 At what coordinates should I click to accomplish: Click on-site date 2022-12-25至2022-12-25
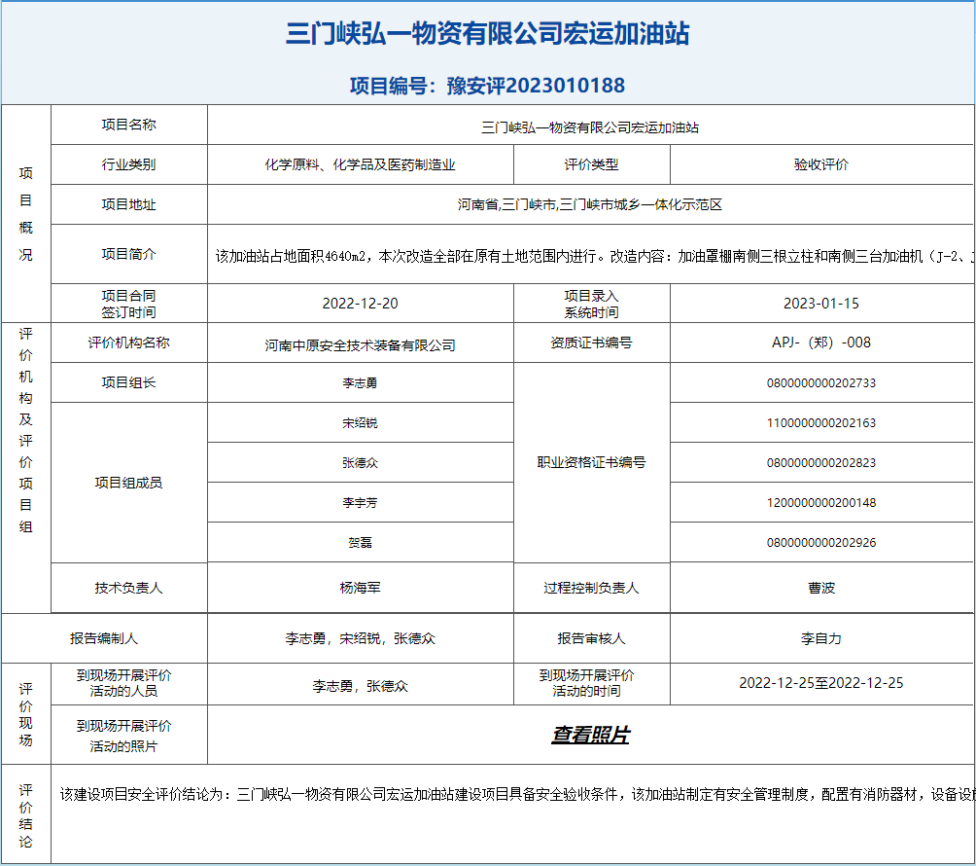point(821,683)
